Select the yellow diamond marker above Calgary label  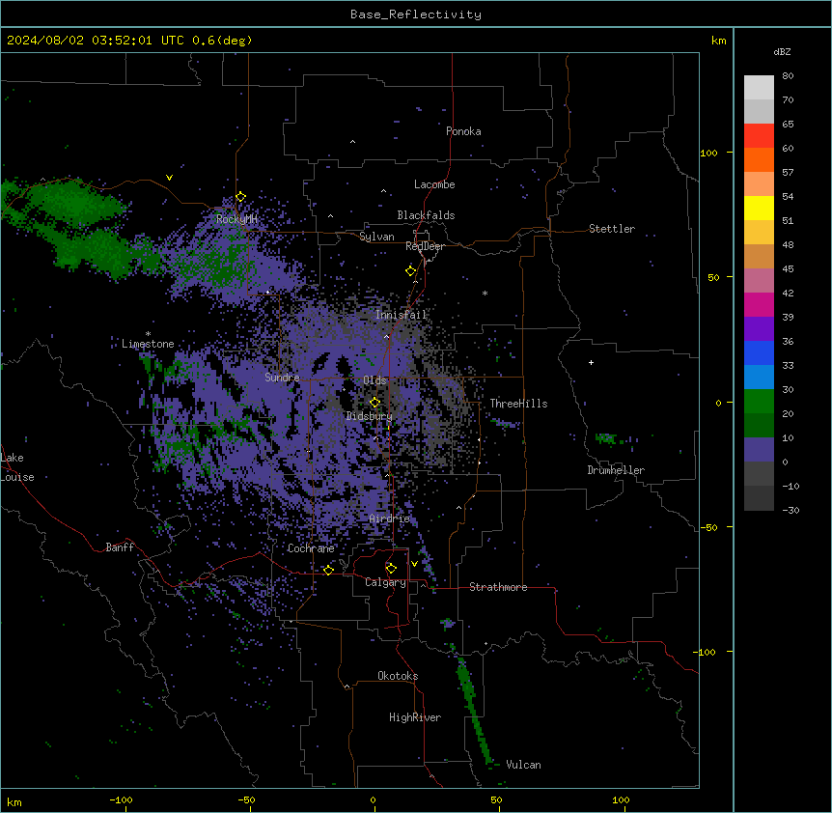[x=391, y=569]
